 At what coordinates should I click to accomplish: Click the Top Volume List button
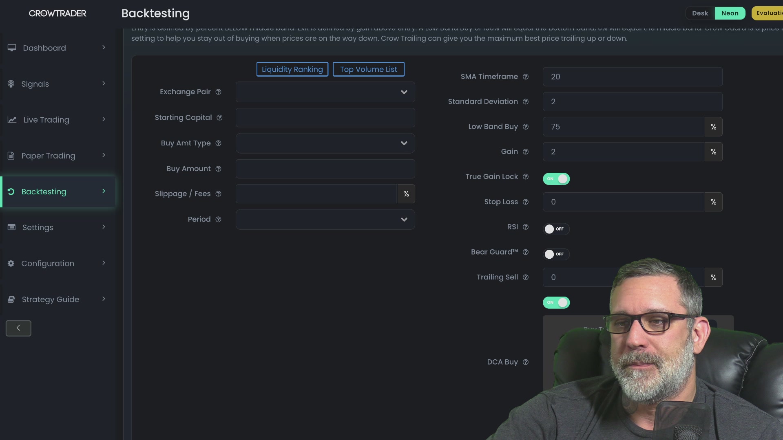(369, 69)
